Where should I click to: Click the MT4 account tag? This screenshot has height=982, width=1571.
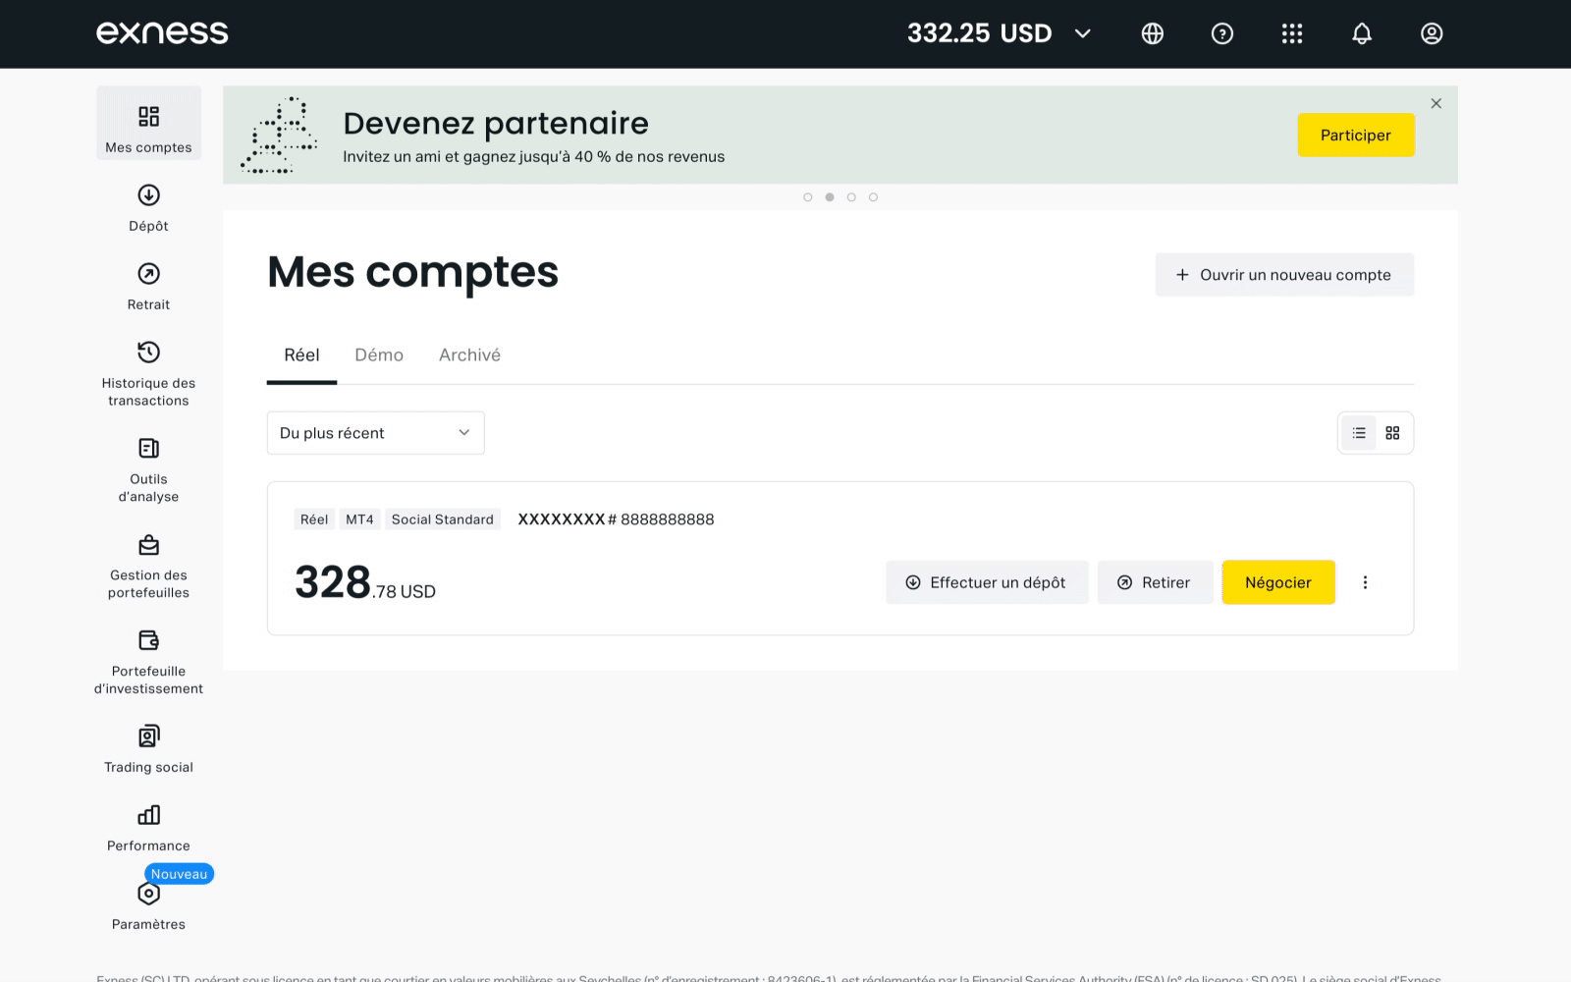[359, 519]
